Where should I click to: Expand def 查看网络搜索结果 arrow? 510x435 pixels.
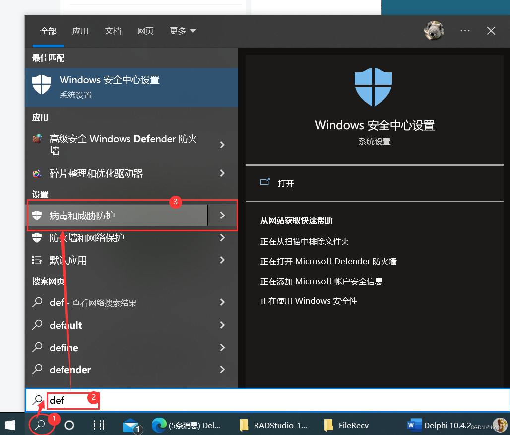click(x=222, y=302)
